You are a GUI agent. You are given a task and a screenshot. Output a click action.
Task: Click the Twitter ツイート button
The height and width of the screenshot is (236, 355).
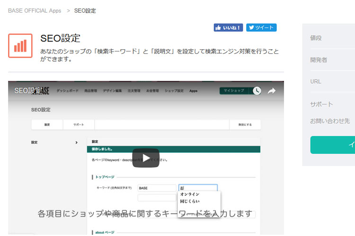pos(261,27)
